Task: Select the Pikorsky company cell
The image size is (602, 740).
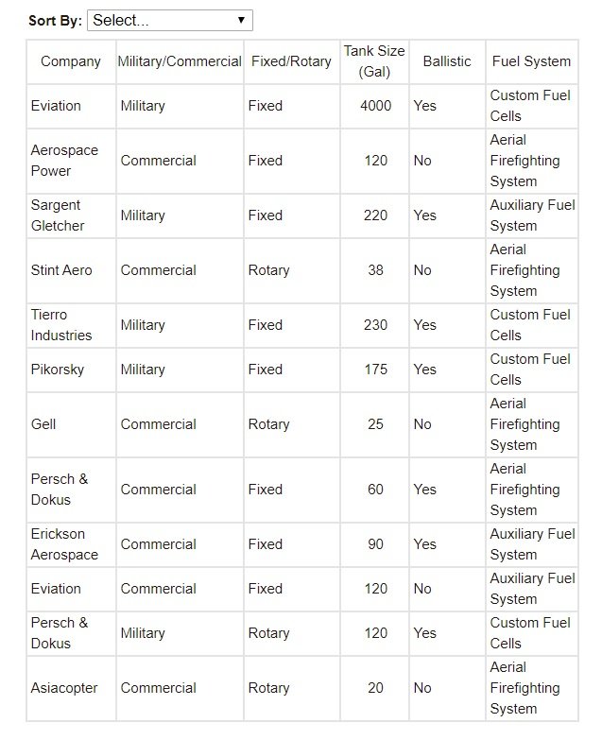Action: click(x=58, y=370)
